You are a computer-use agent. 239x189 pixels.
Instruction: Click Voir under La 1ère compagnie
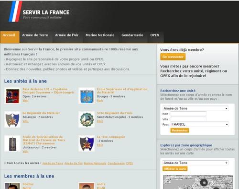pyautogui.click(x=100, y=145)
